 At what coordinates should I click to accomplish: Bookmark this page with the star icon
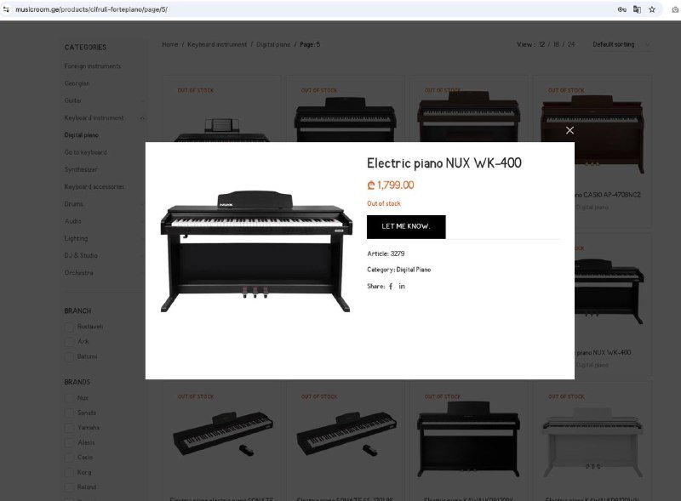(x=652, y=9)
